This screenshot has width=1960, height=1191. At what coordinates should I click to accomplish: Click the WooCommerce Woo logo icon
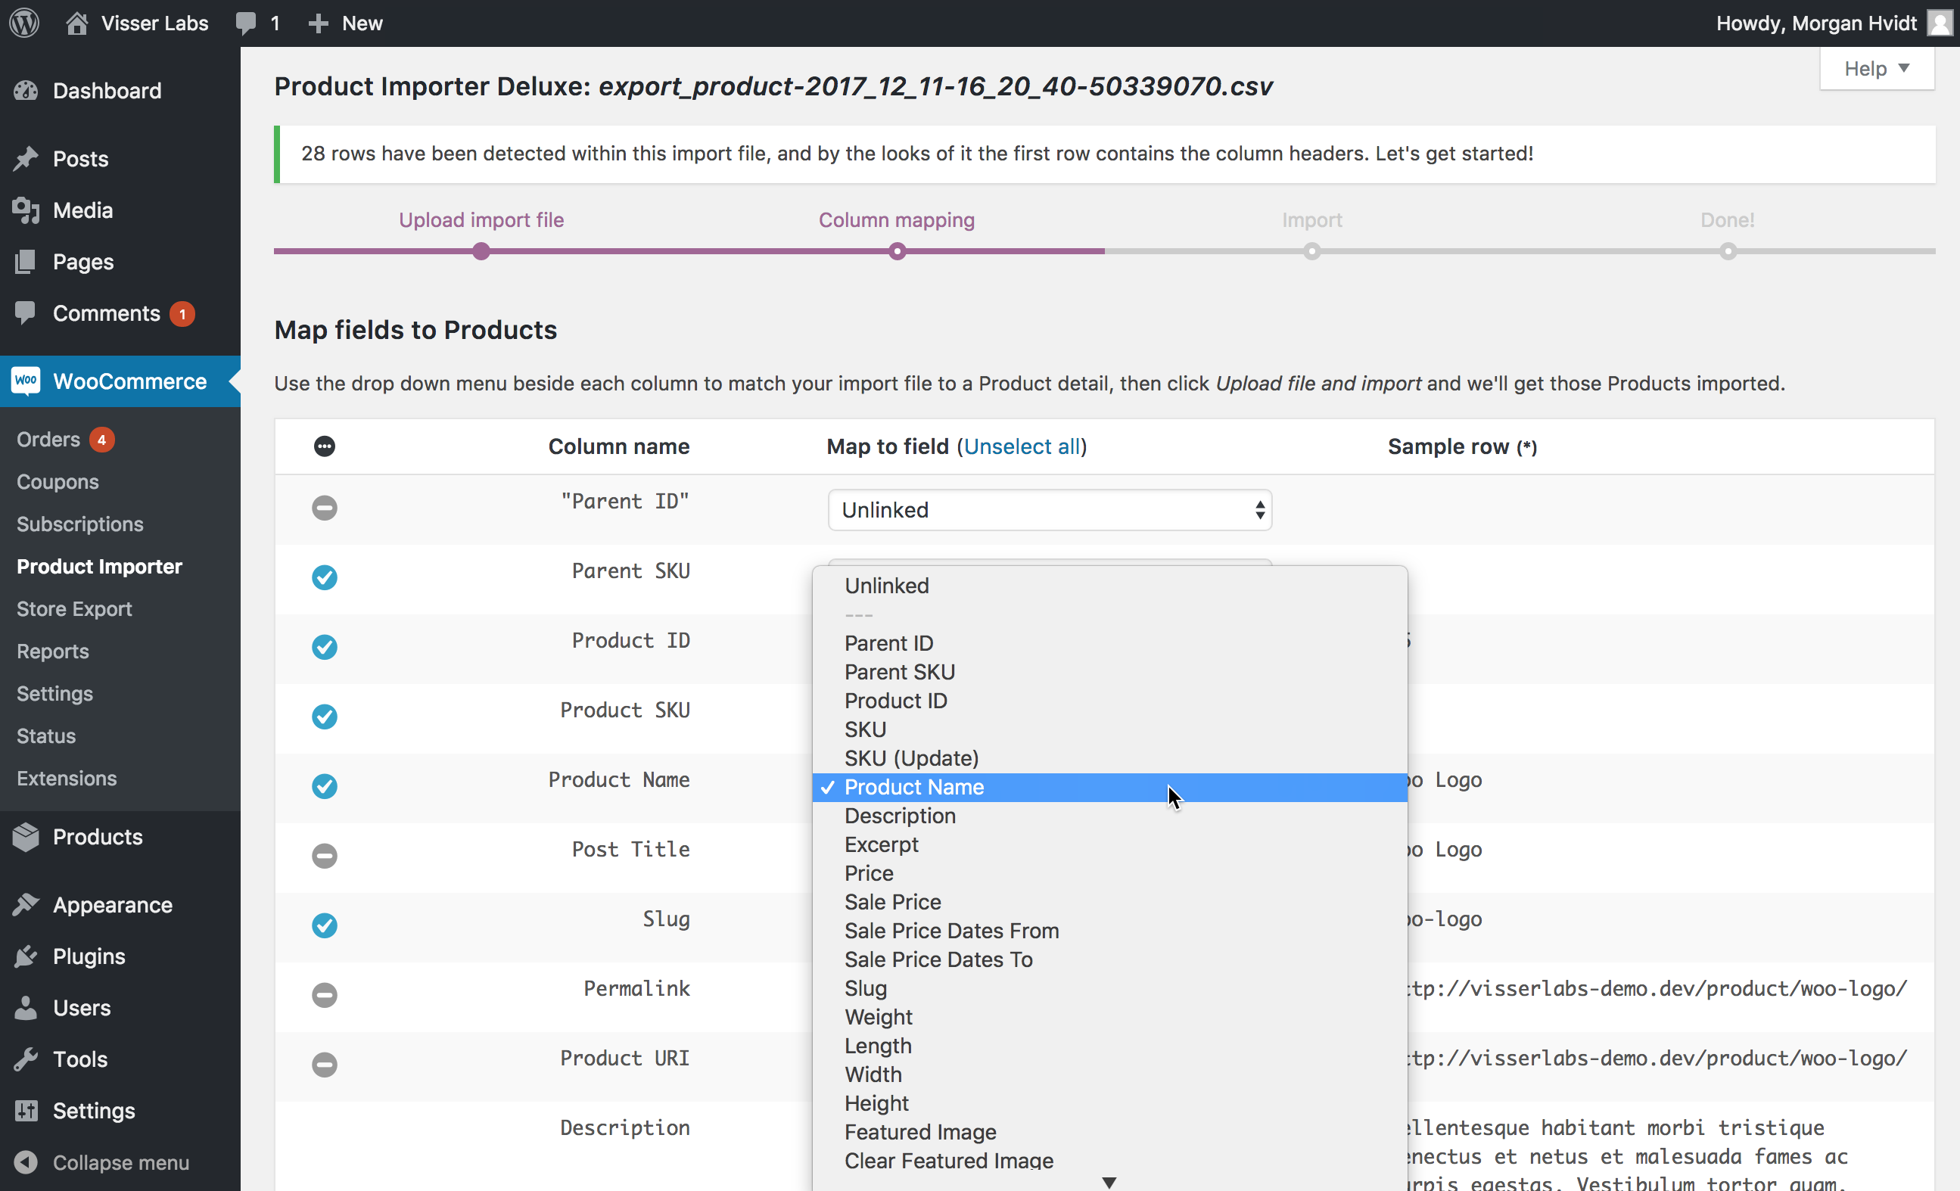tap(26, 381)
